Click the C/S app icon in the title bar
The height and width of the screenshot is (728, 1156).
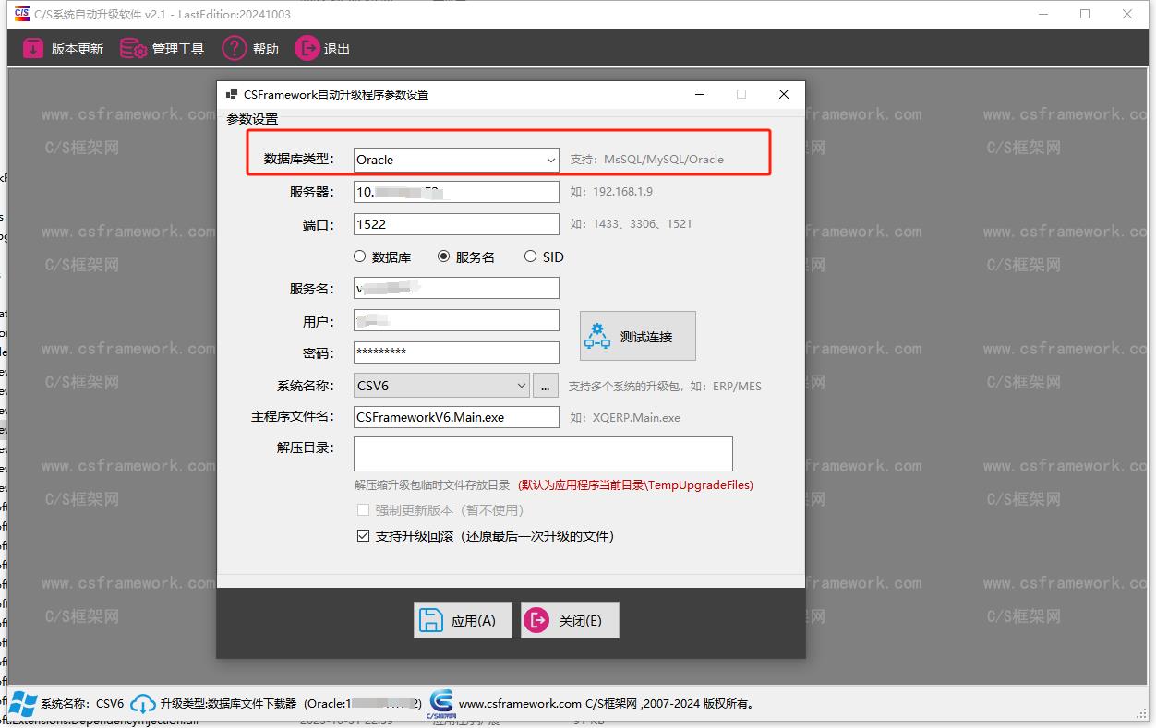pos(20,14)
